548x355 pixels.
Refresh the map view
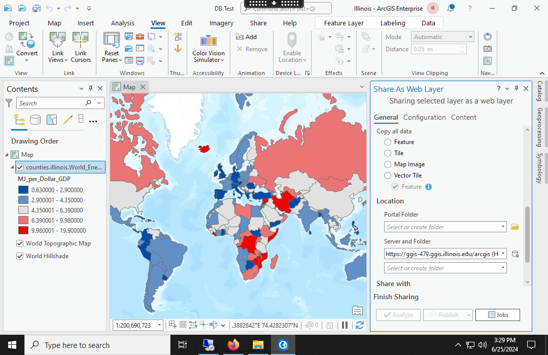[360, 325]
